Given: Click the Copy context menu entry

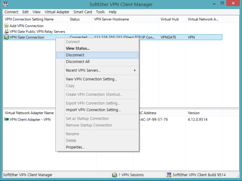Looking at the screenshot, I should [97, 86].
